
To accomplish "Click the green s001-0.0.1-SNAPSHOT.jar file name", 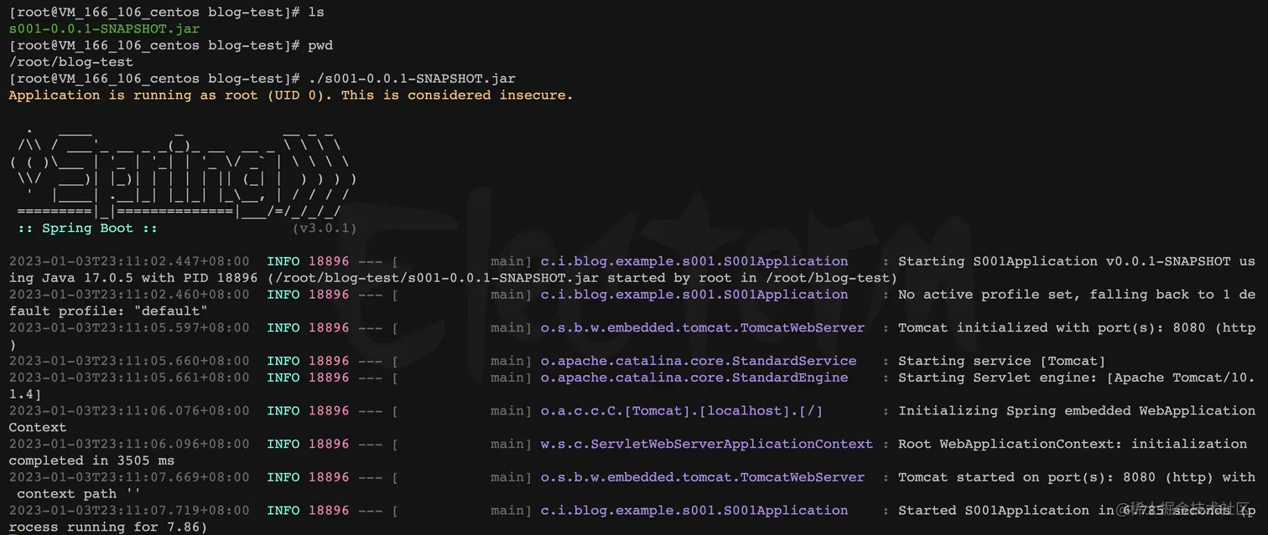I will click(x=104, y=28).
